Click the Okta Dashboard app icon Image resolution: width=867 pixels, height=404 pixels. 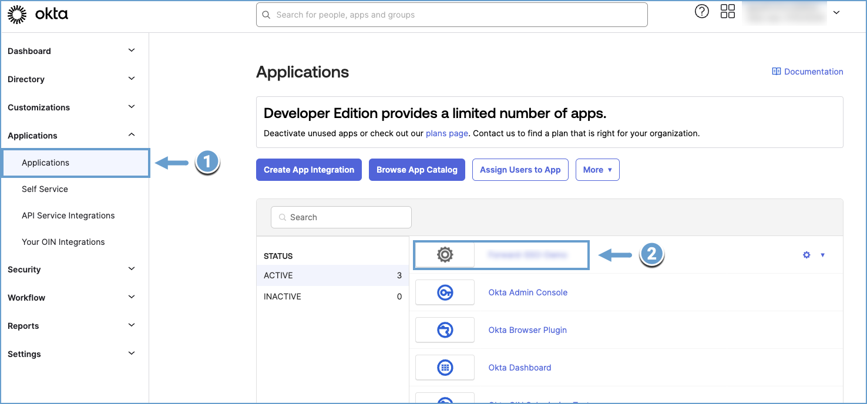(x=445, y=367)
